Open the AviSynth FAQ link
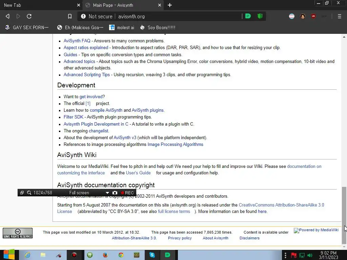 click(x=77, y=41)
